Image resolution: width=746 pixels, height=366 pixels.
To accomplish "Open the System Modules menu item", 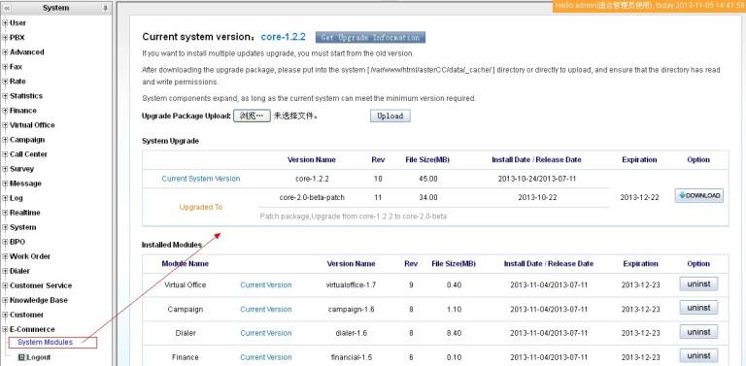I will click(46, 343).
